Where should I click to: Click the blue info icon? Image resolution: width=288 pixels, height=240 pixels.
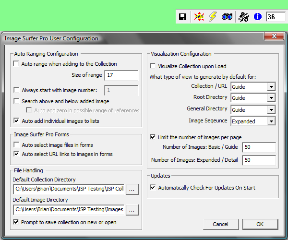pos(257,17)
